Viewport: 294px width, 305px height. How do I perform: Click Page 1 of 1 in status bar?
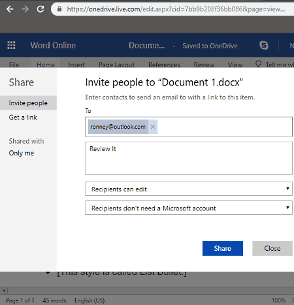pyautogui.click(x=20, y=300)
